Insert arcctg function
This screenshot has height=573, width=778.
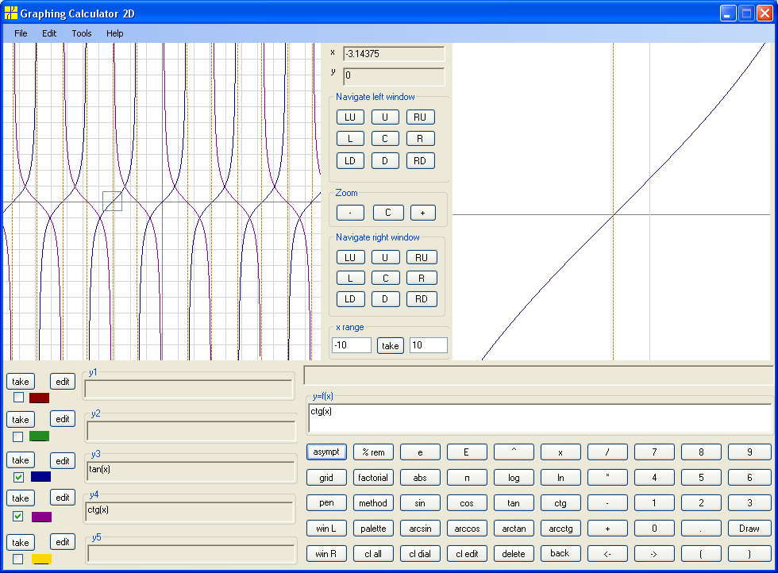pyautogui.click(x=560, y=529)
